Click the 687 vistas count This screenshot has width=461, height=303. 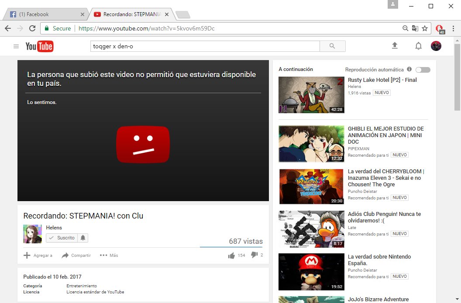click(x=246, y=241)
